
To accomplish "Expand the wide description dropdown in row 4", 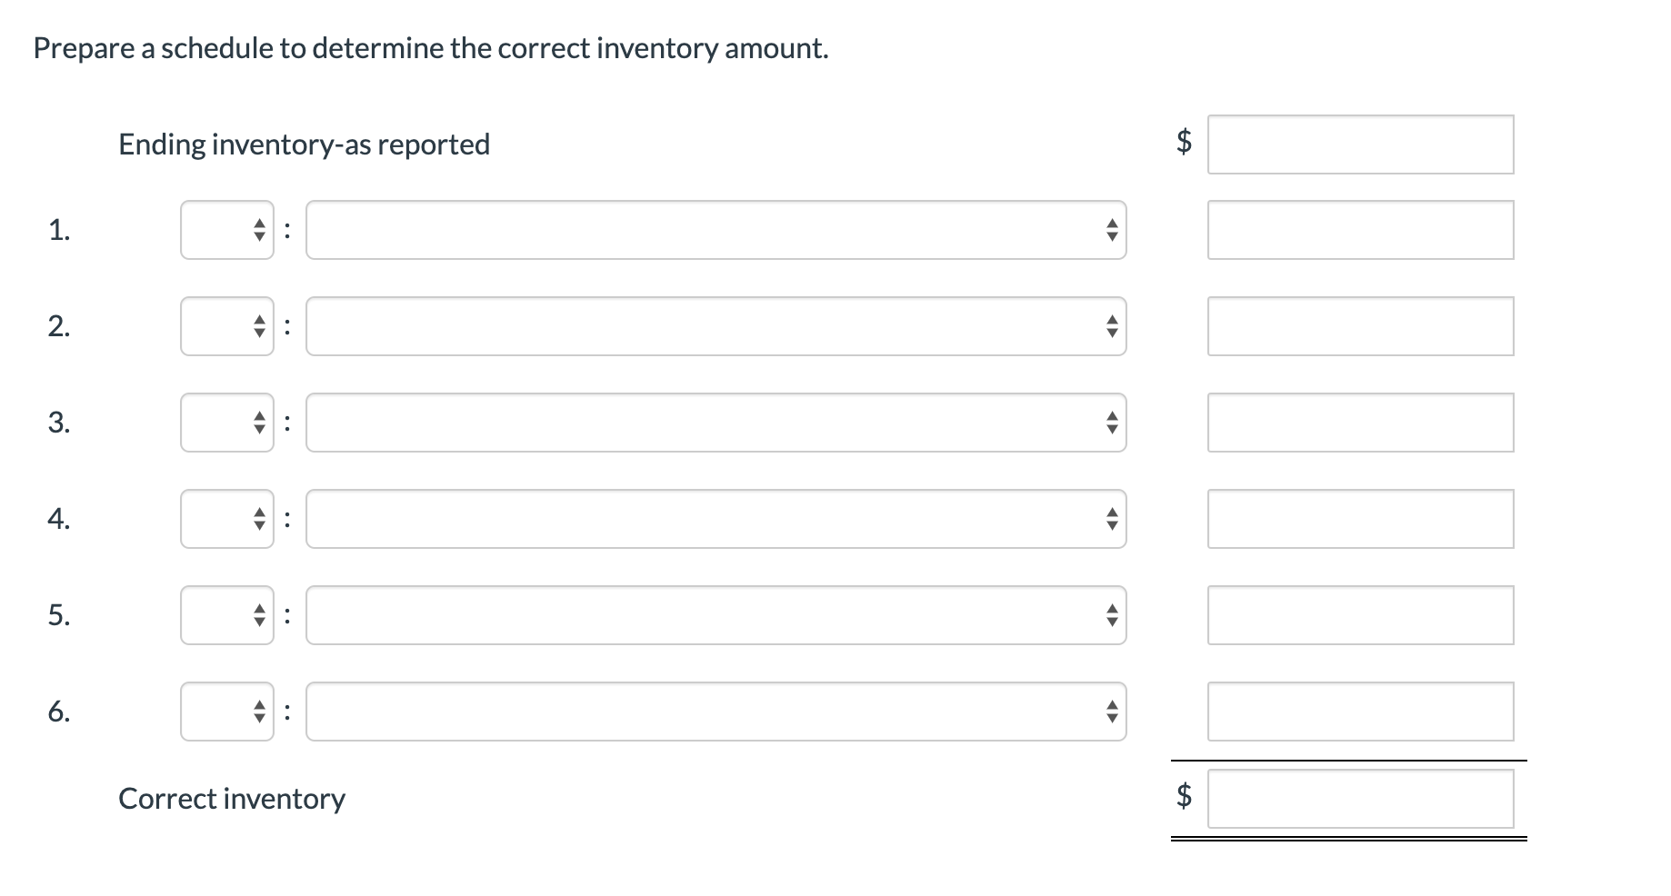I will pyautogui.click(x=715, y=519).
